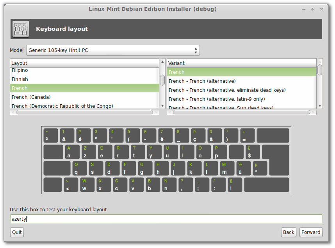
Task: Minimize the installer window
Action: click(304, 9)
